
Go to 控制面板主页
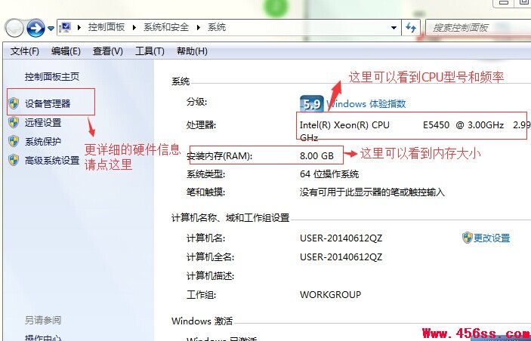pyautogui.click(x=52, y=77)
